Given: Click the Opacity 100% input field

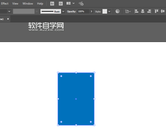Looking at the screenshot, I should click(83, 11).
